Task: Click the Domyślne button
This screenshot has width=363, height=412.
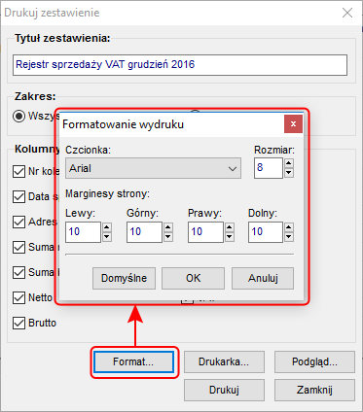Action: (x=124, y=278)
